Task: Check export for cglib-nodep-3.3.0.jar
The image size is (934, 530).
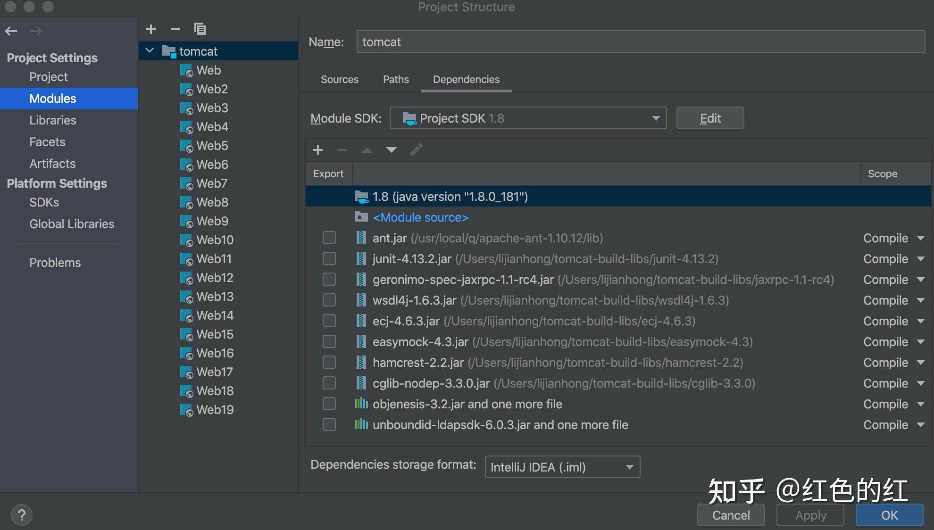Action: click(x=329, y=383)
